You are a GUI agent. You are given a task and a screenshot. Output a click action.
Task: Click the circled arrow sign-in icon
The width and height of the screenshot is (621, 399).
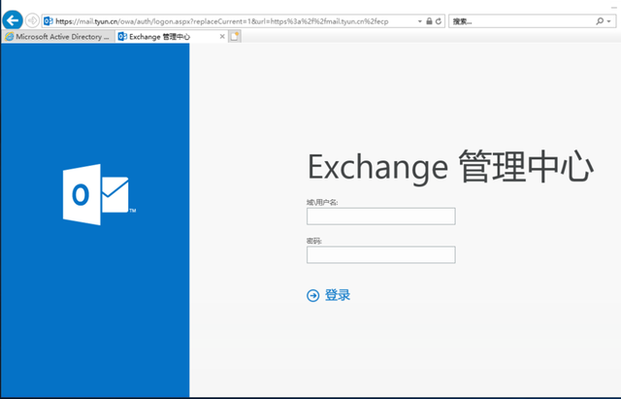(312, 295)
